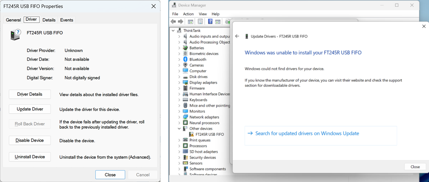Click the Security devices icon

click(185, 157)
